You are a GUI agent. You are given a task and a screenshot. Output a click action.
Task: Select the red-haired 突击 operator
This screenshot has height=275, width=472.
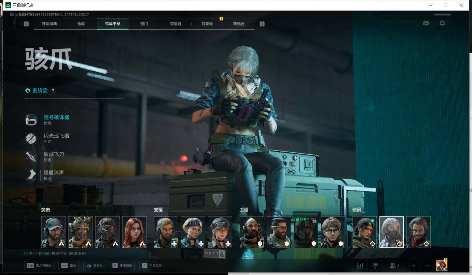[x=134, y=232]
